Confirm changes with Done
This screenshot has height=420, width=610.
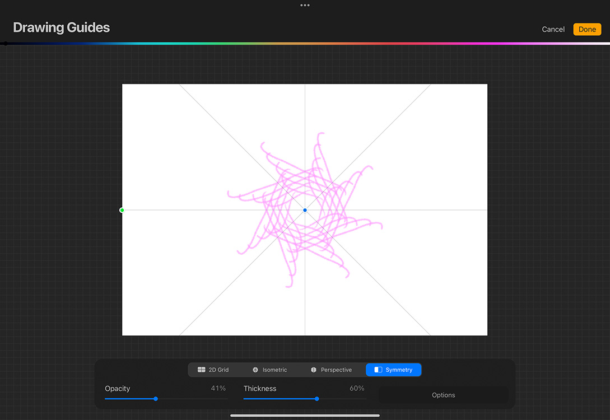[587, 29]
